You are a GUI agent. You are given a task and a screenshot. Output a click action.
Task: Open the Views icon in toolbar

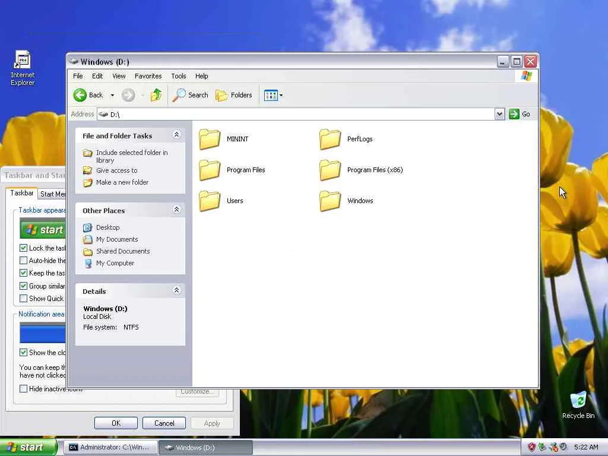[271, 95]
